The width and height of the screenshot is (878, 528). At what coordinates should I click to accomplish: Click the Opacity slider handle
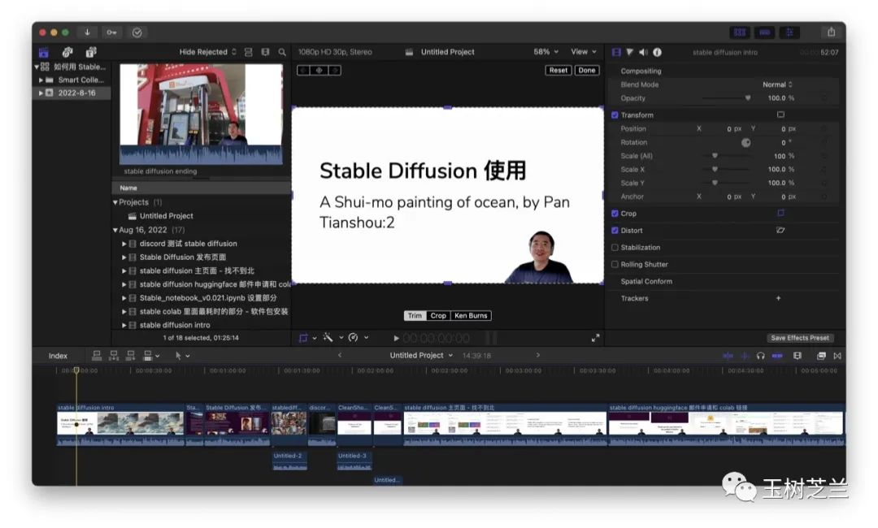748,97
